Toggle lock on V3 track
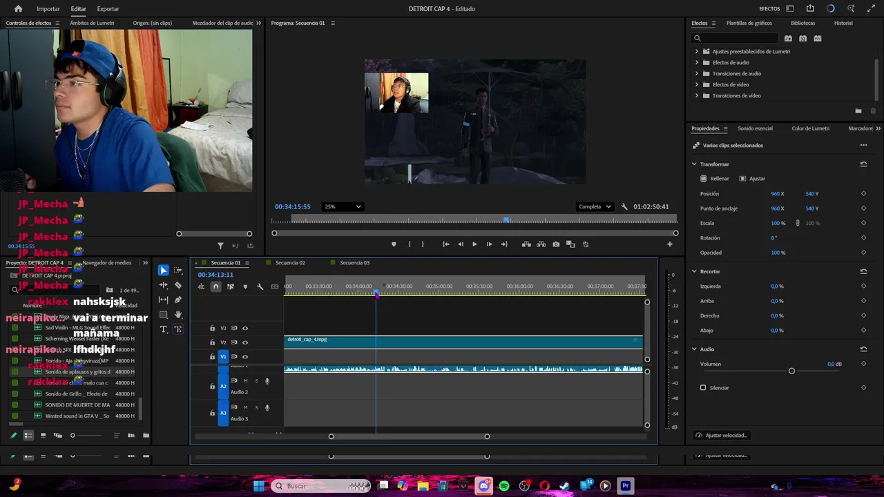884x497 pixels. click(x=212, y=329)
